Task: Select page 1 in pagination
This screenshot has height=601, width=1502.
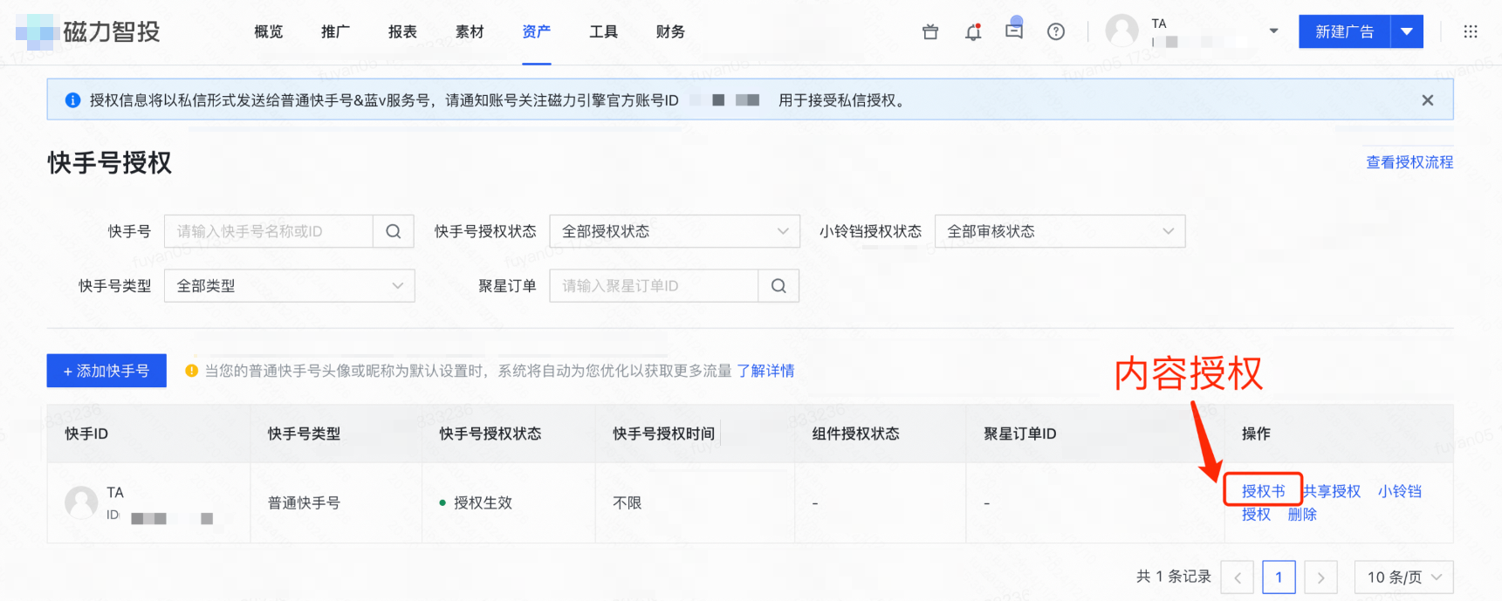Action: tap(1279, 577)
